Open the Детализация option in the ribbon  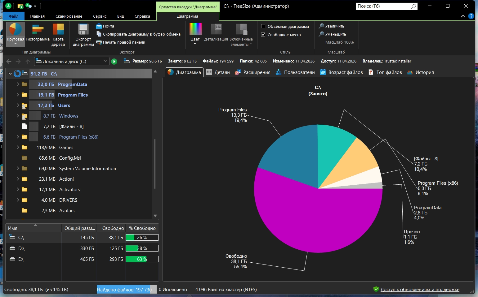216,32
